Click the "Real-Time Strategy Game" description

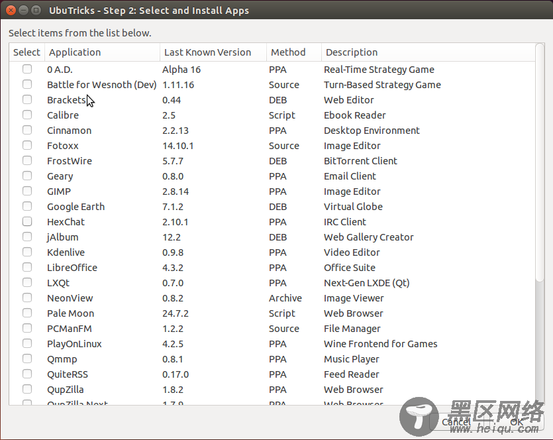[x=379, y=70]
